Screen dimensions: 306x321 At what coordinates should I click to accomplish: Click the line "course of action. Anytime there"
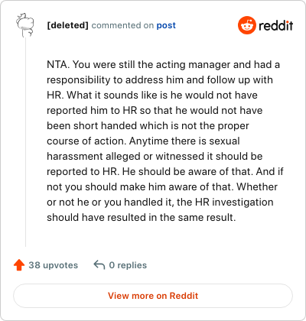(x=143, y=141)
